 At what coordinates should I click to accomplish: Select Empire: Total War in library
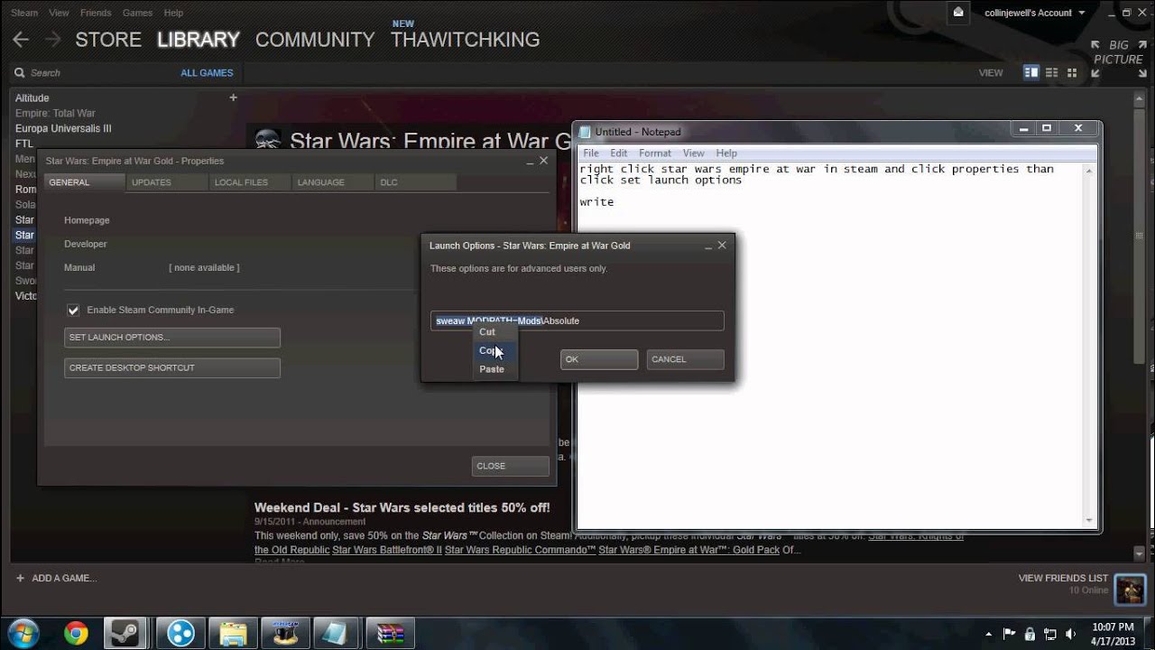pyautogui.click(x=55, y=114)
